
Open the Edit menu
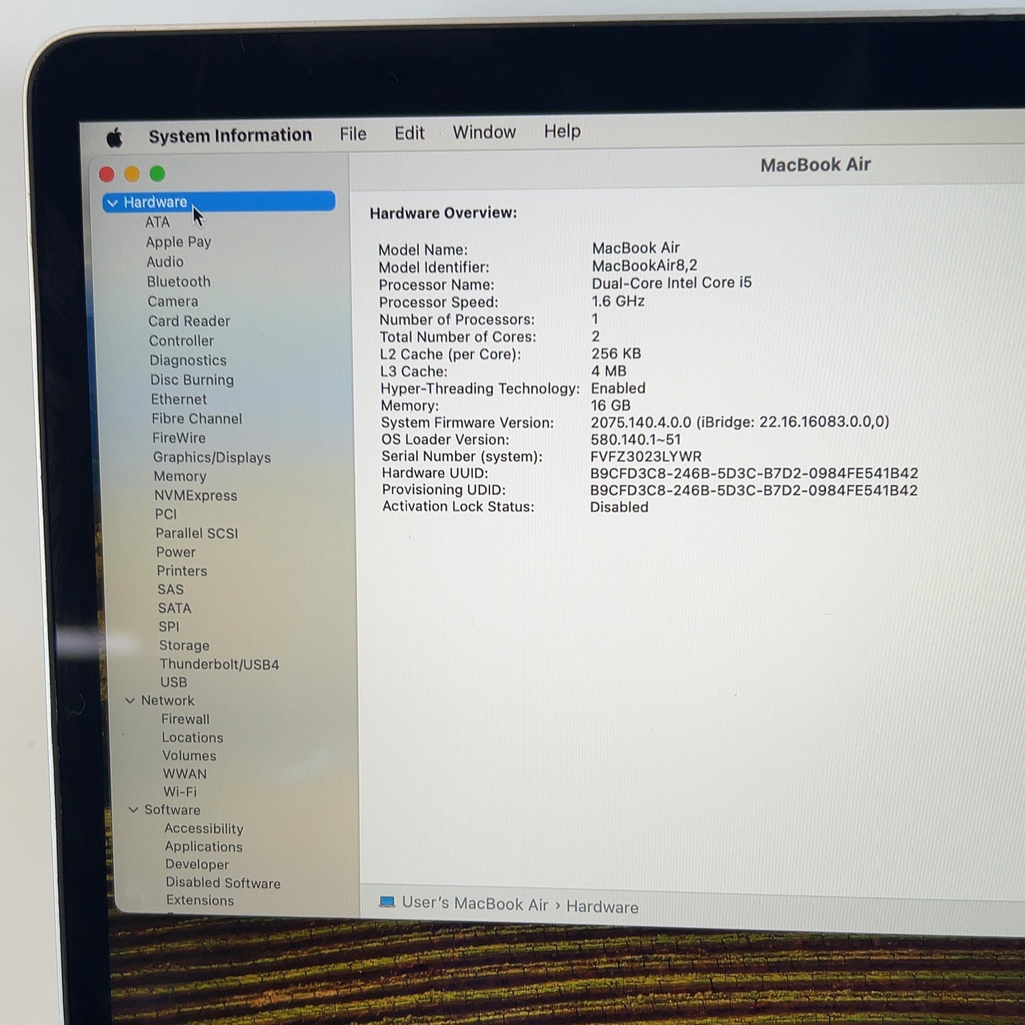click(x=409, y=133)
